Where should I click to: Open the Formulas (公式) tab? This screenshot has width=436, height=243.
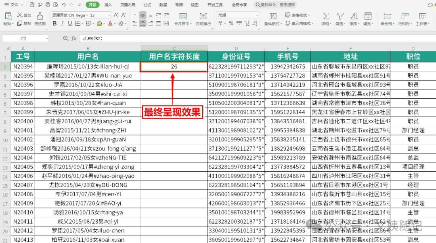tap(147, 5)
